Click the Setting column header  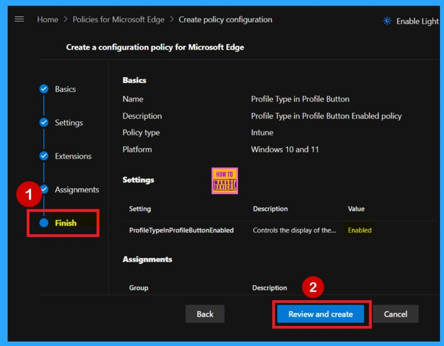(x=140, y=209)
